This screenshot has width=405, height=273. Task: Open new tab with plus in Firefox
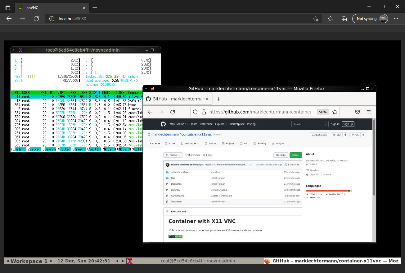click(218, 99)
